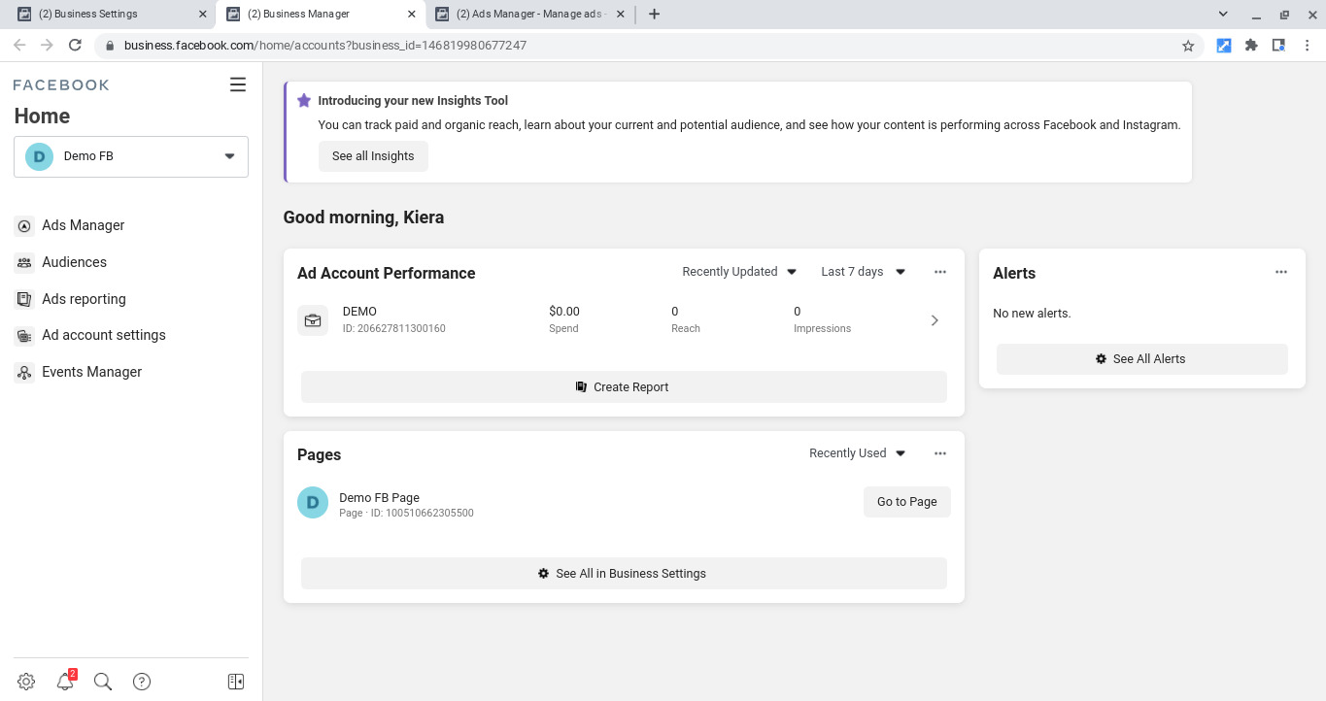Screen dimensions: 1326x701
Task: Click the See All Alerts button
Action: coord(1142,359)
